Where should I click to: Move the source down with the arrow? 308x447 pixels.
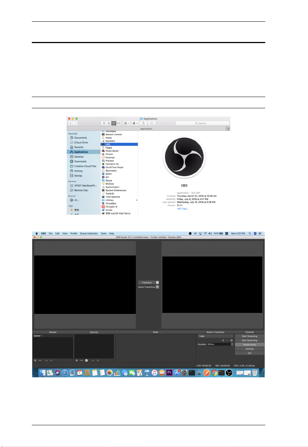pyautogui.click(x=98, y=360)
